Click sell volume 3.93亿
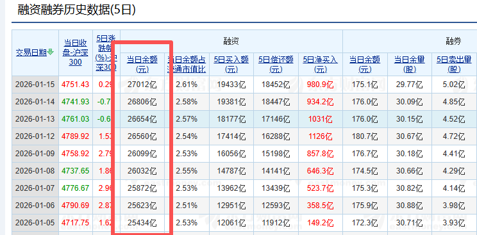The height and width of the screenshot is (235, 477). [x=454, y=223]
